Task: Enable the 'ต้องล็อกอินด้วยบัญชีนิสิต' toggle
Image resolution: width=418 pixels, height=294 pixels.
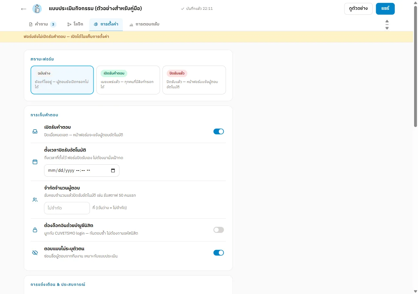Action: tap(219, 230)
